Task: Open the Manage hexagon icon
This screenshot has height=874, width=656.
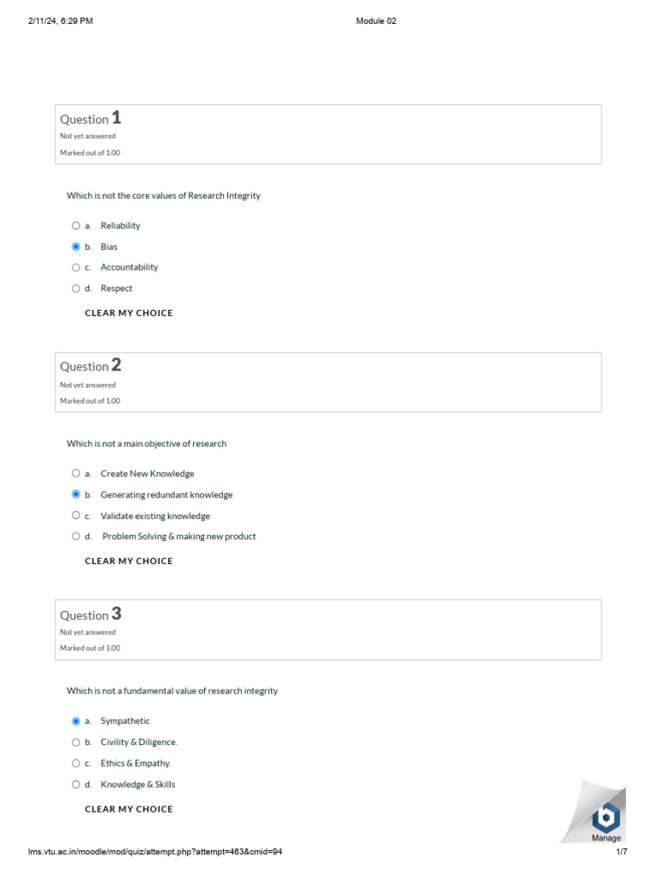Action: [606, 817]
